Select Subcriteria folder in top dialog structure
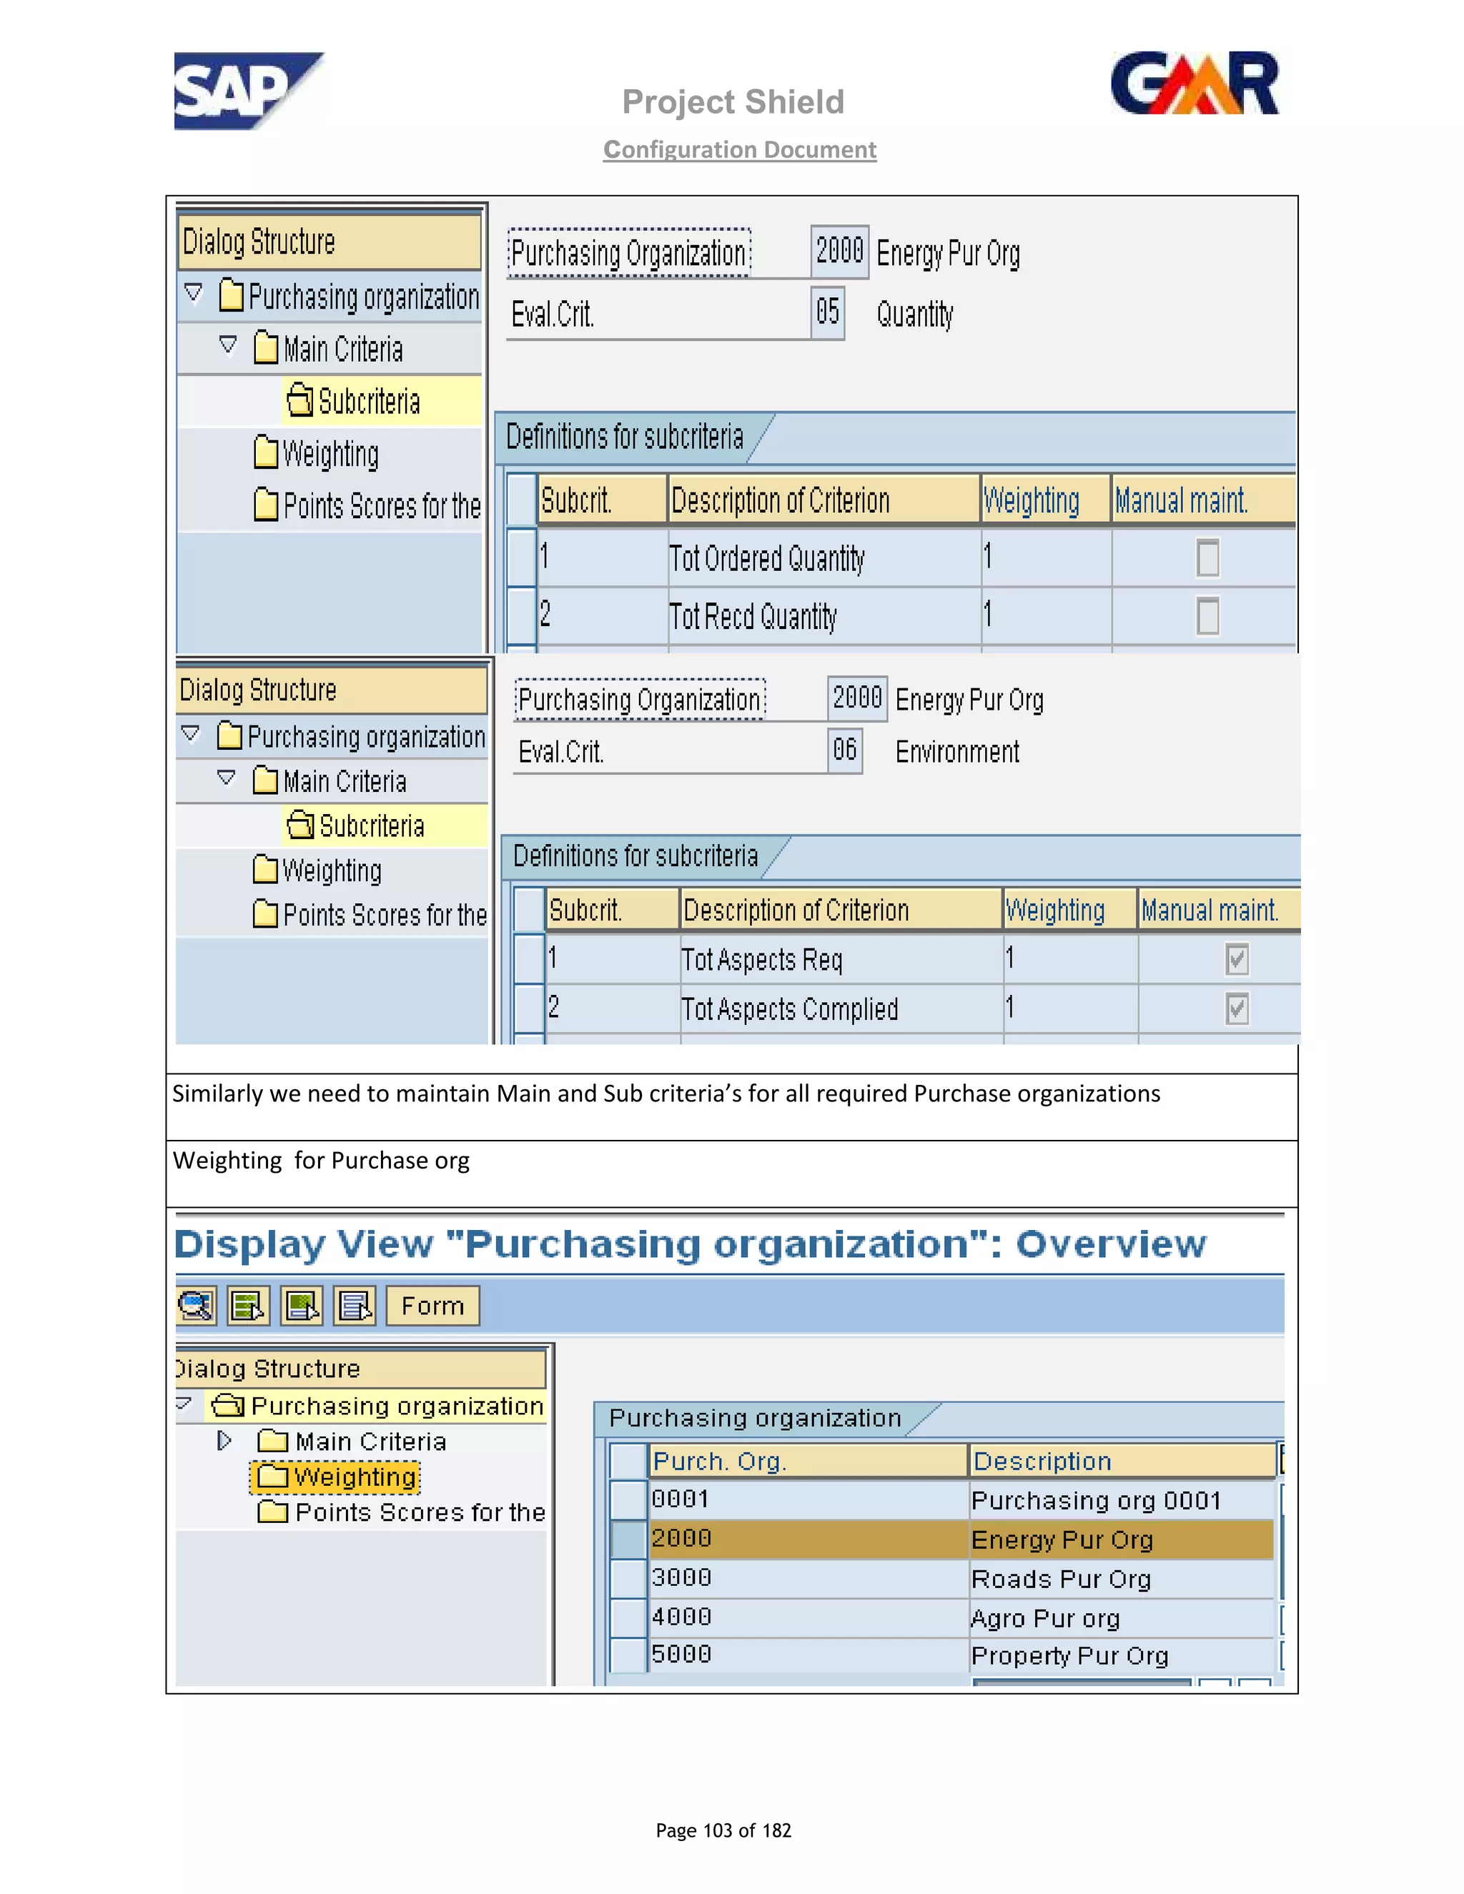Image resolution: width=1464 pixels, height=1894 pixels. point(354,402)
